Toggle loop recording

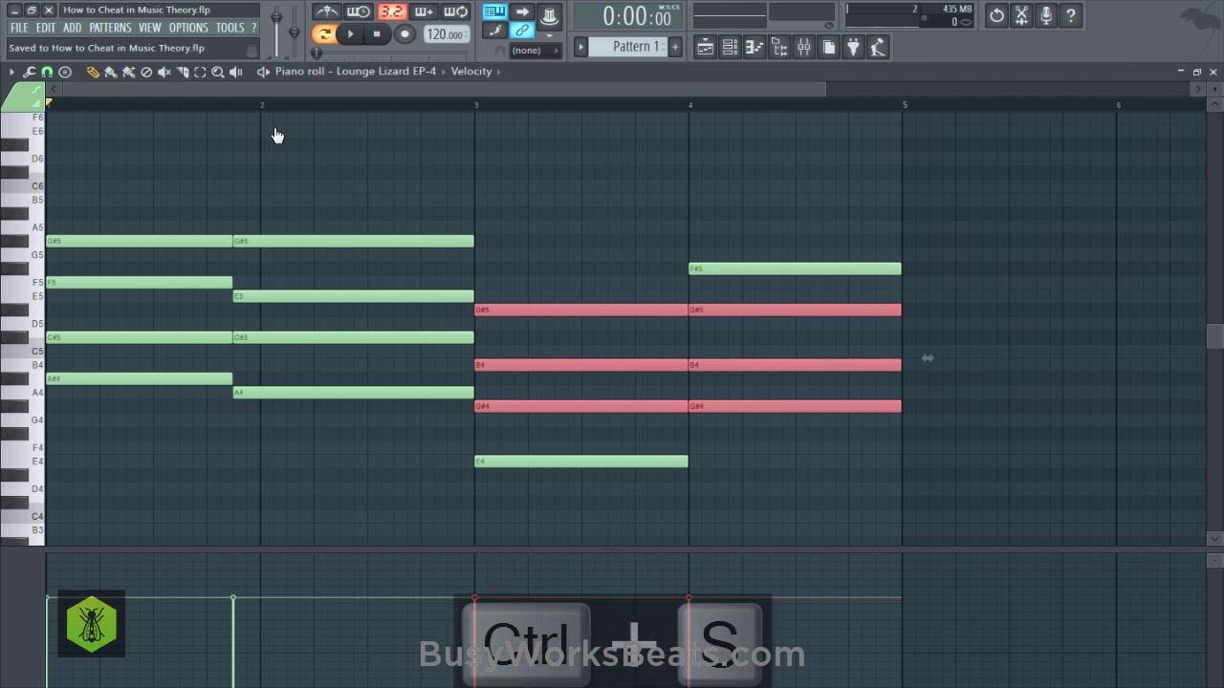coord(456,12)
